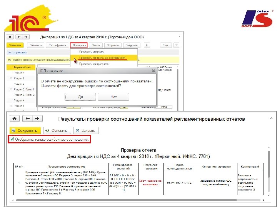Click the year field showing 2016
The image size is (277, 207).
(164, 107)
